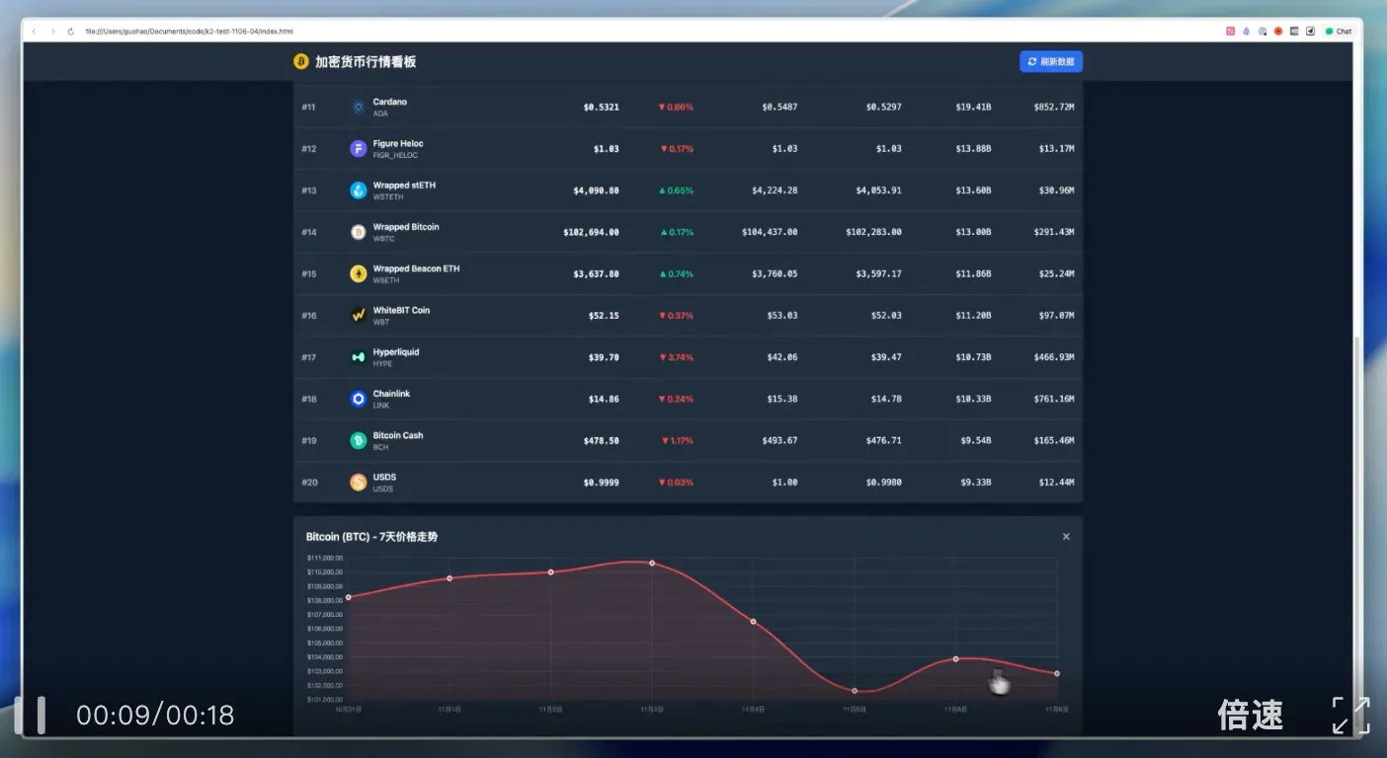Click the 加密货币行情看板 dashboard title
Screen dimensions: 1387x758
point(366,61)
